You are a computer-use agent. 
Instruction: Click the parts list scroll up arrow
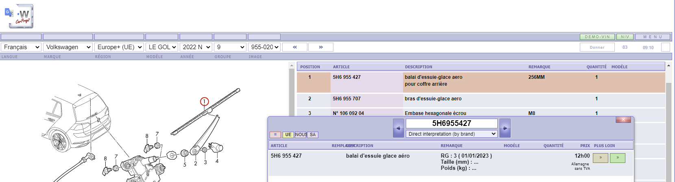[668, 65]
